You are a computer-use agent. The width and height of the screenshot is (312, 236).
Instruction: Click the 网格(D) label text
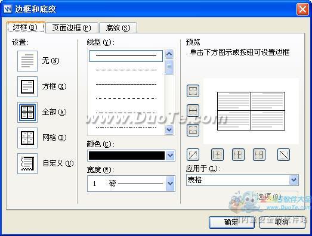[54, 138]
